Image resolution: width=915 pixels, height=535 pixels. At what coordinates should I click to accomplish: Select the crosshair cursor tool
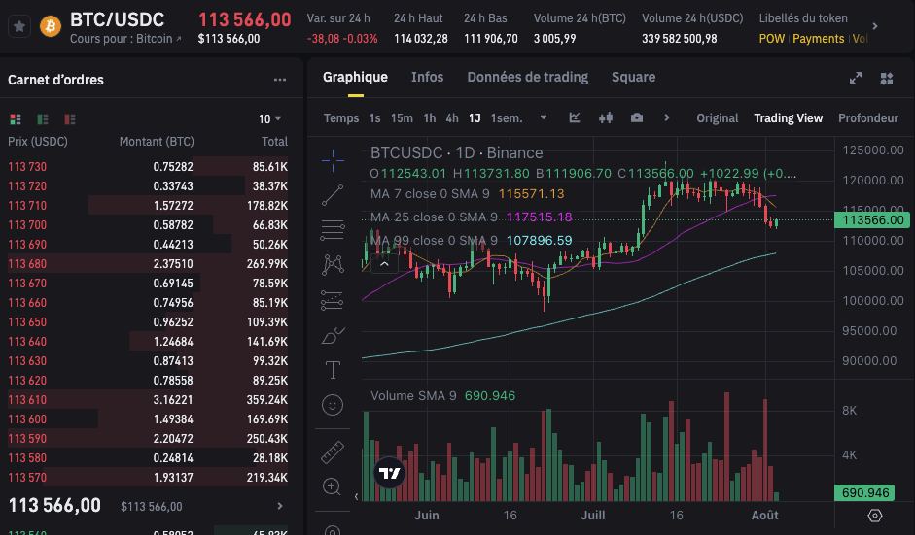333,160
